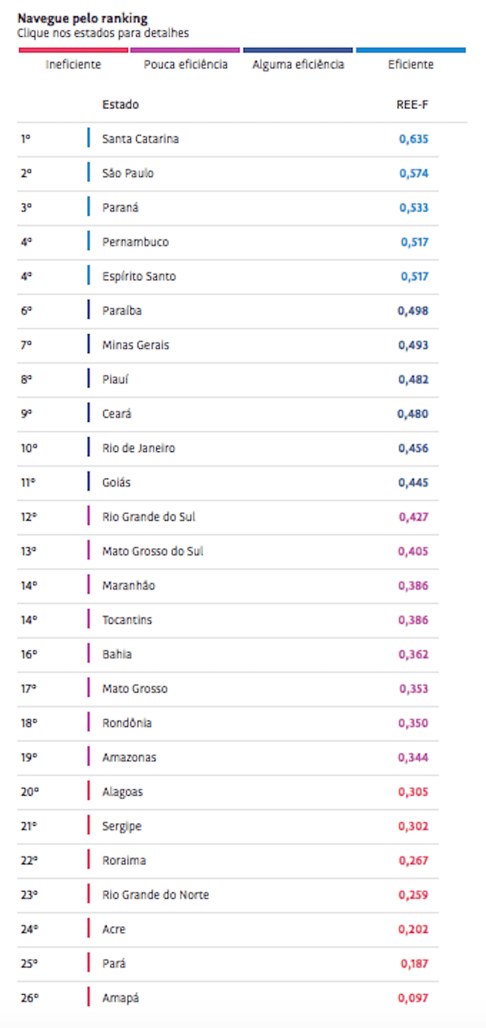Open São Paulo state details
486x1028 pixels.
[x=127, y=173]
